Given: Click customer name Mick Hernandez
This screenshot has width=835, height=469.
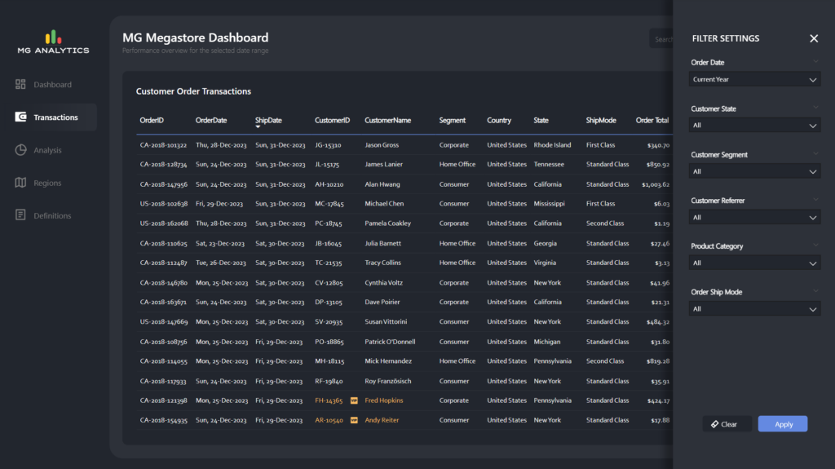Looking at the screenshot, I should 388,361.
